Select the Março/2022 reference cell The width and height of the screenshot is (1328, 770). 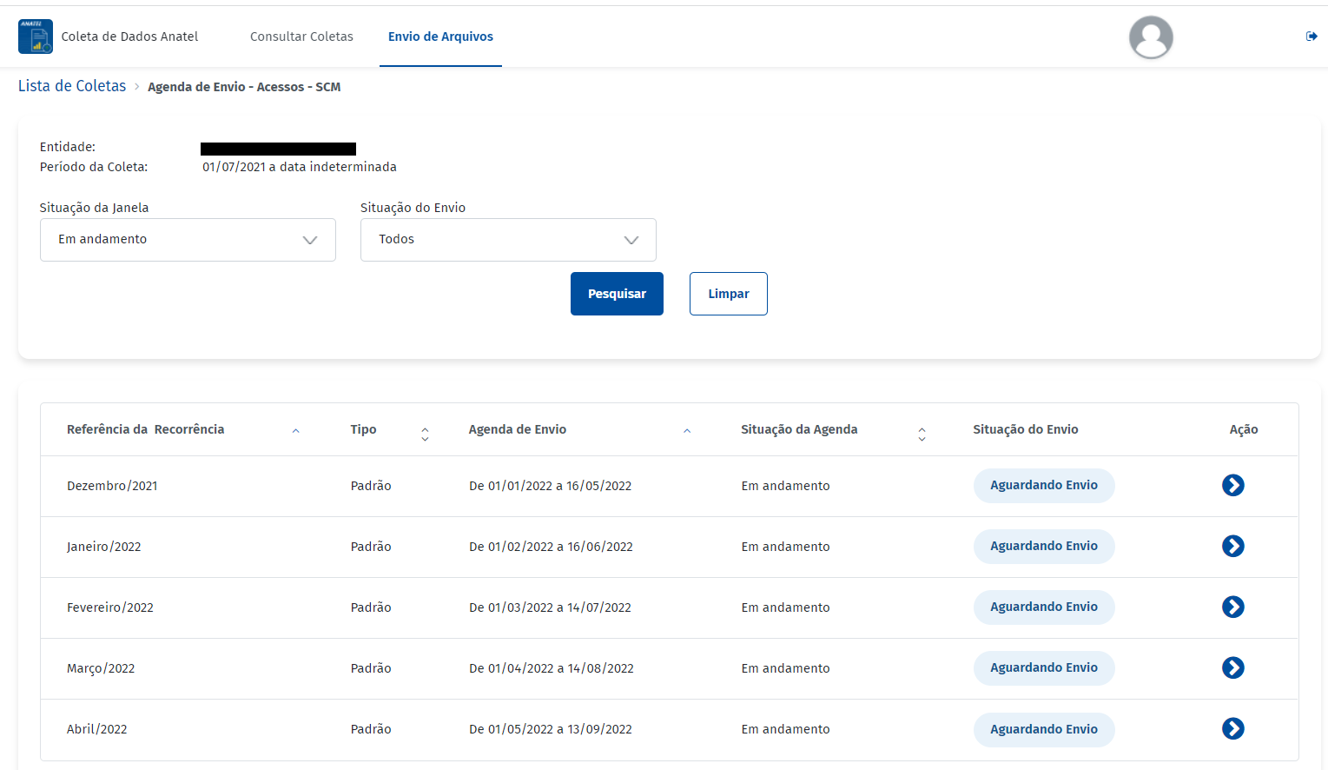pyautogui.click(x=101, y=668)
